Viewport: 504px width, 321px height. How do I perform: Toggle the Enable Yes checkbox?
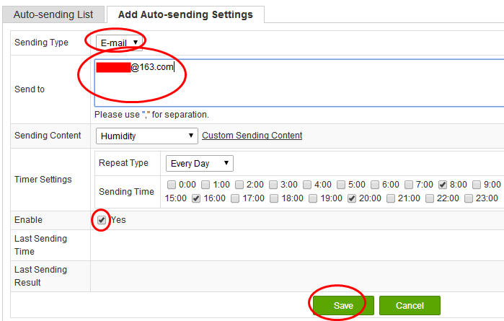click(102, 219)
